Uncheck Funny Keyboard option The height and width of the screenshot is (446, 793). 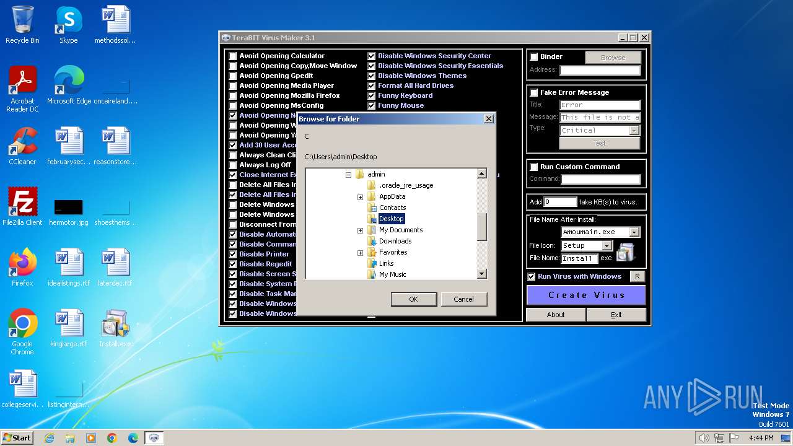click(372, 95)
